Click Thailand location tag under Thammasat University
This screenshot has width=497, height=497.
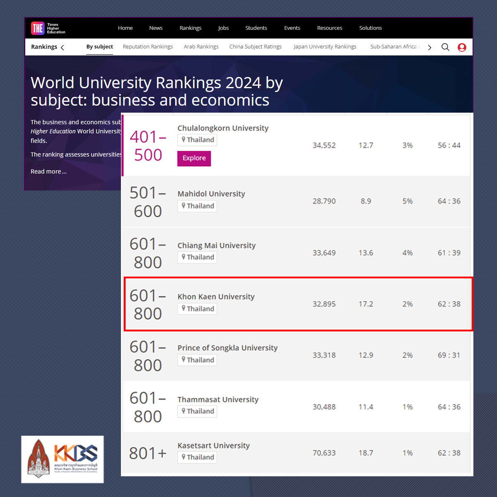coord(197,411)
